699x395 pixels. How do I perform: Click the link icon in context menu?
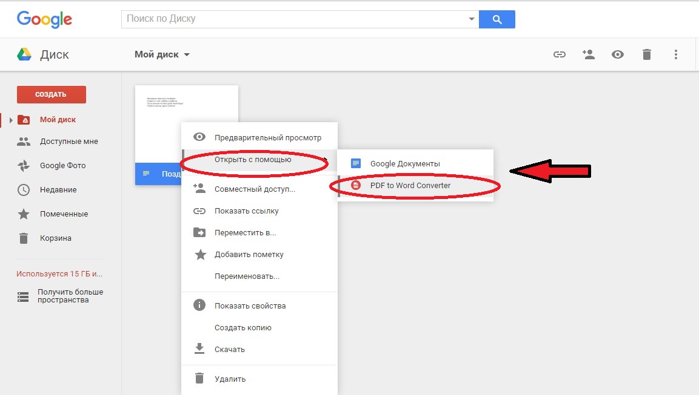[x=199, y=211]
